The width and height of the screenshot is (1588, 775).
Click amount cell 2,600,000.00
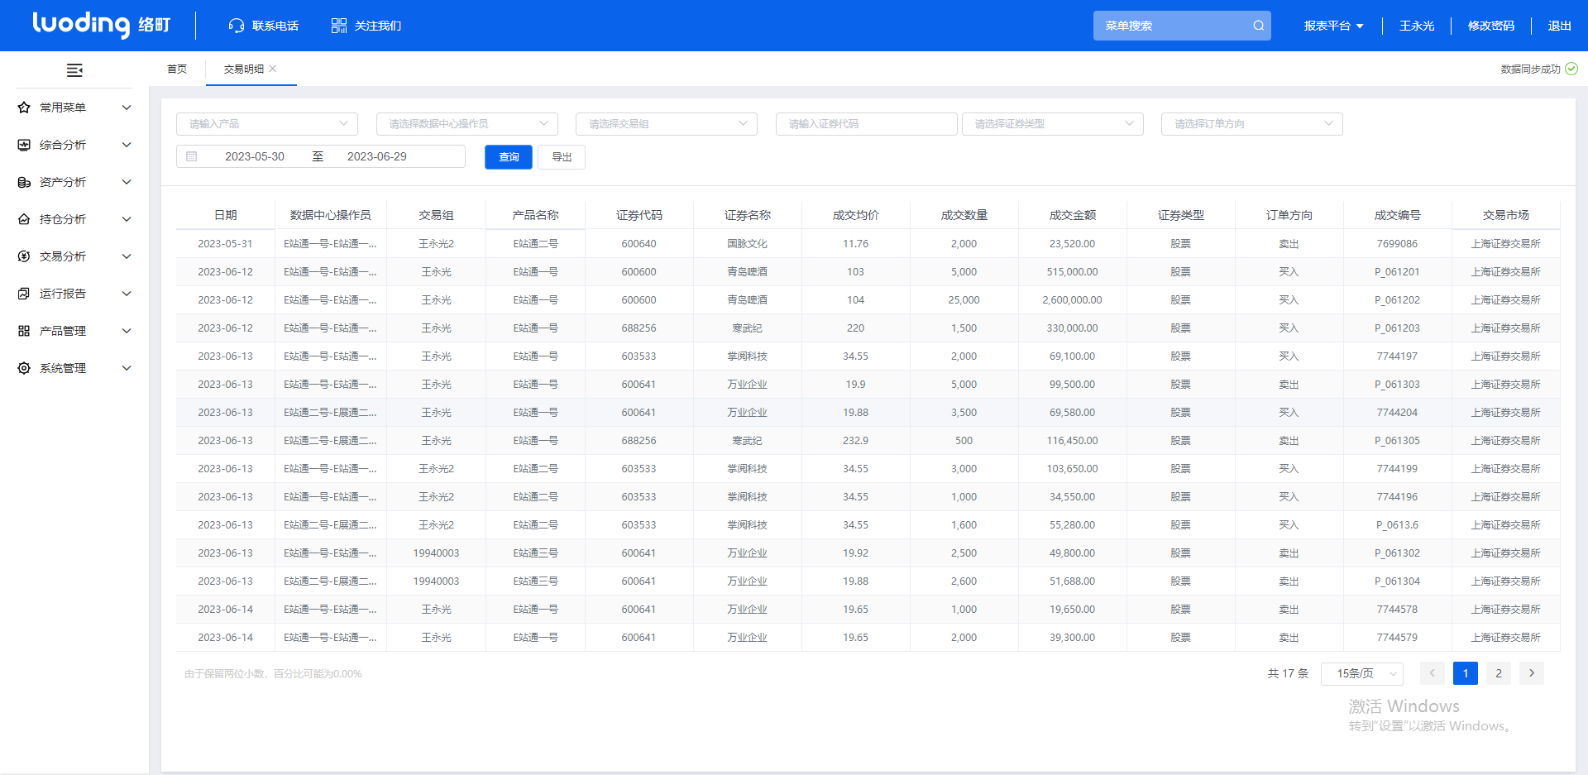(x=1073, y=300)
